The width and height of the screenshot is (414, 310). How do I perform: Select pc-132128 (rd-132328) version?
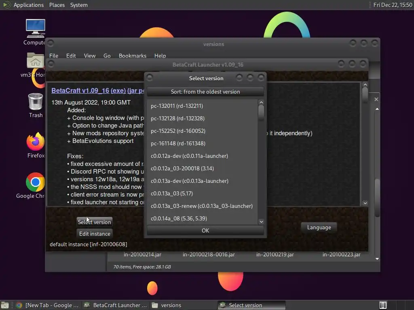202,118
